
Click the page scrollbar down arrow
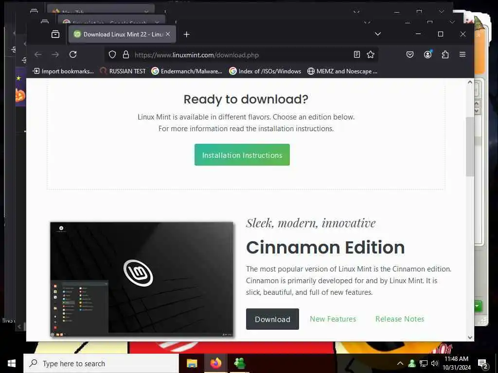click(x=470, y=338)
